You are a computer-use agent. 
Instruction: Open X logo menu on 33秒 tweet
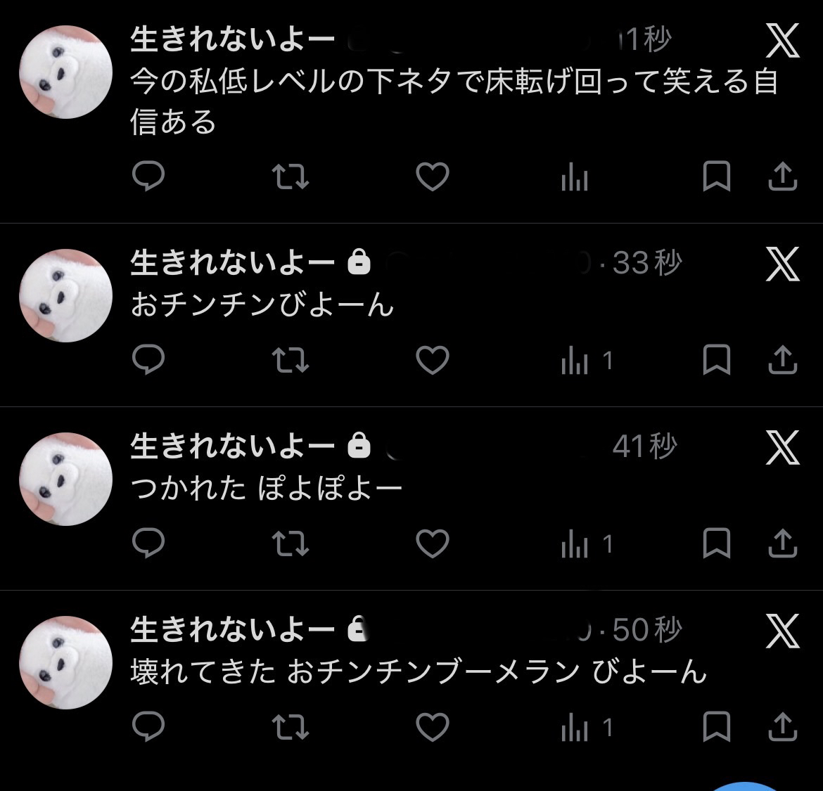point(782,264)
